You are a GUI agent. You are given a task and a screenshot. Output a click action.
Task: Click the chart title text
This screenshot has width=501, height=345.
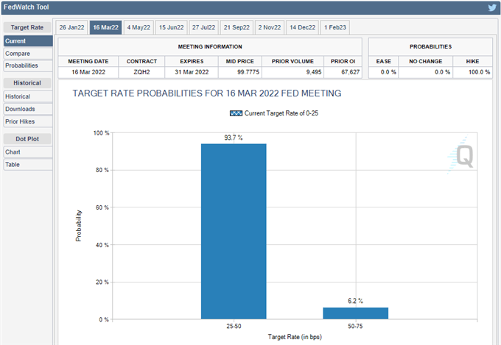coord(207,93)
